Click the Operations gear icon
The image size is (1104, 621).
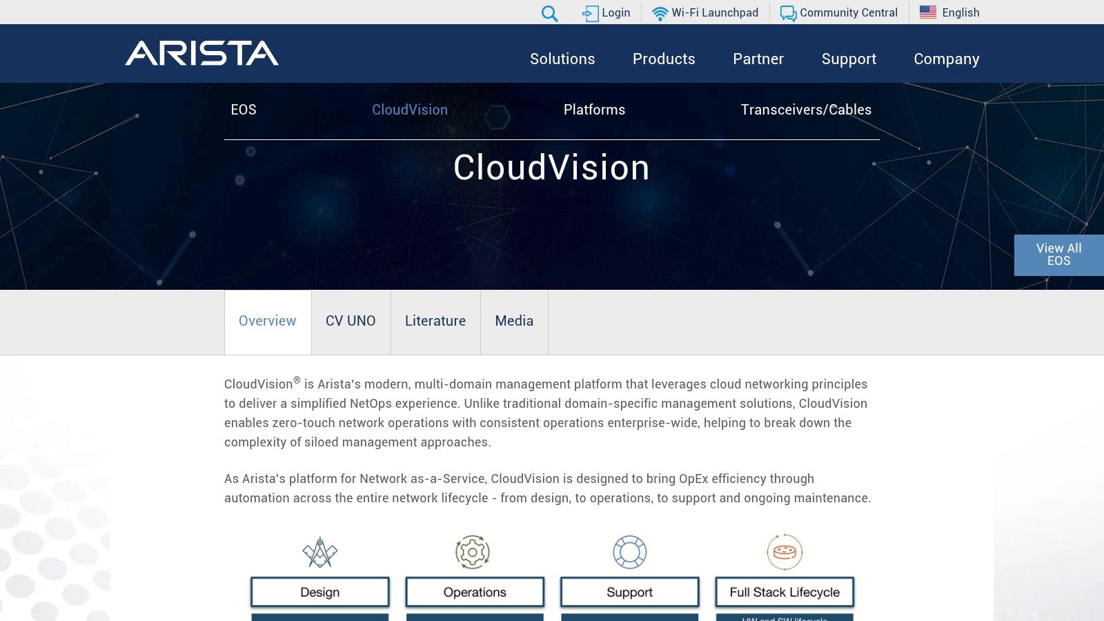(x=473, y=552)
